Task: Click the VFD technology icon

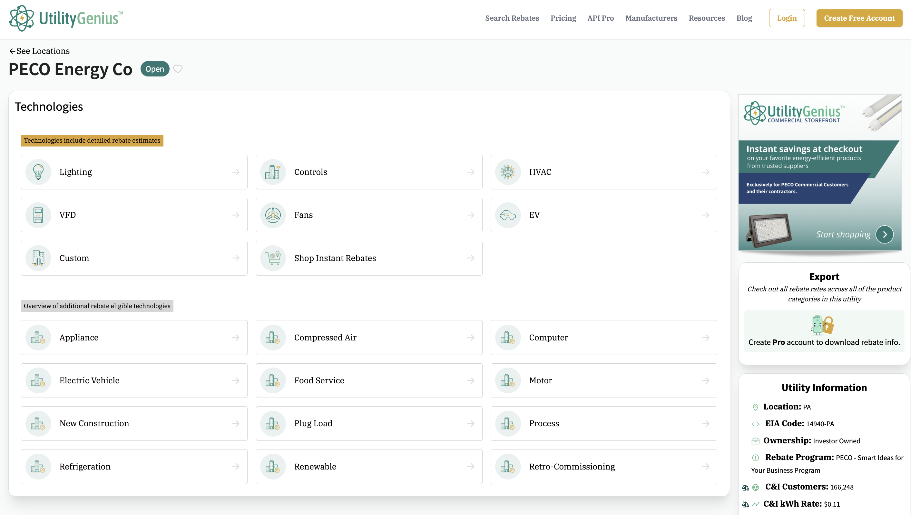Action: 39,215
